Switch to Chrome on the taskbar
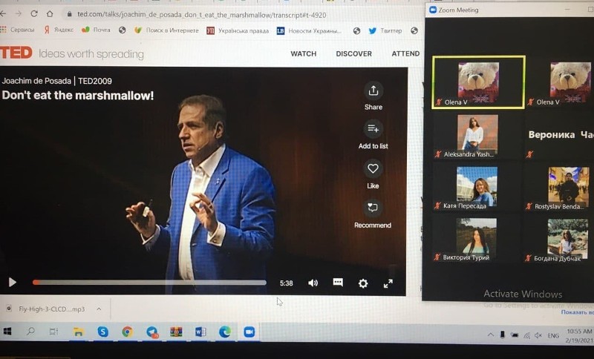Viewport: 594px width, 359px height. pos(127,332)
